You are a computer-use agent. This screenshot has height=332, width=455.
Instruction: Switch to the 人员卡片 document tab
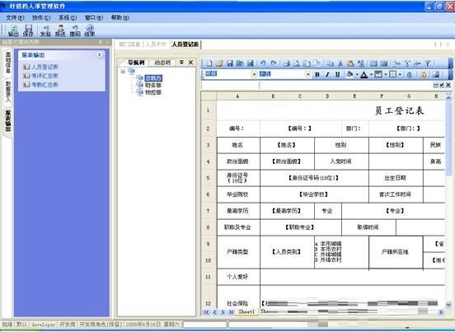[156, 44]
